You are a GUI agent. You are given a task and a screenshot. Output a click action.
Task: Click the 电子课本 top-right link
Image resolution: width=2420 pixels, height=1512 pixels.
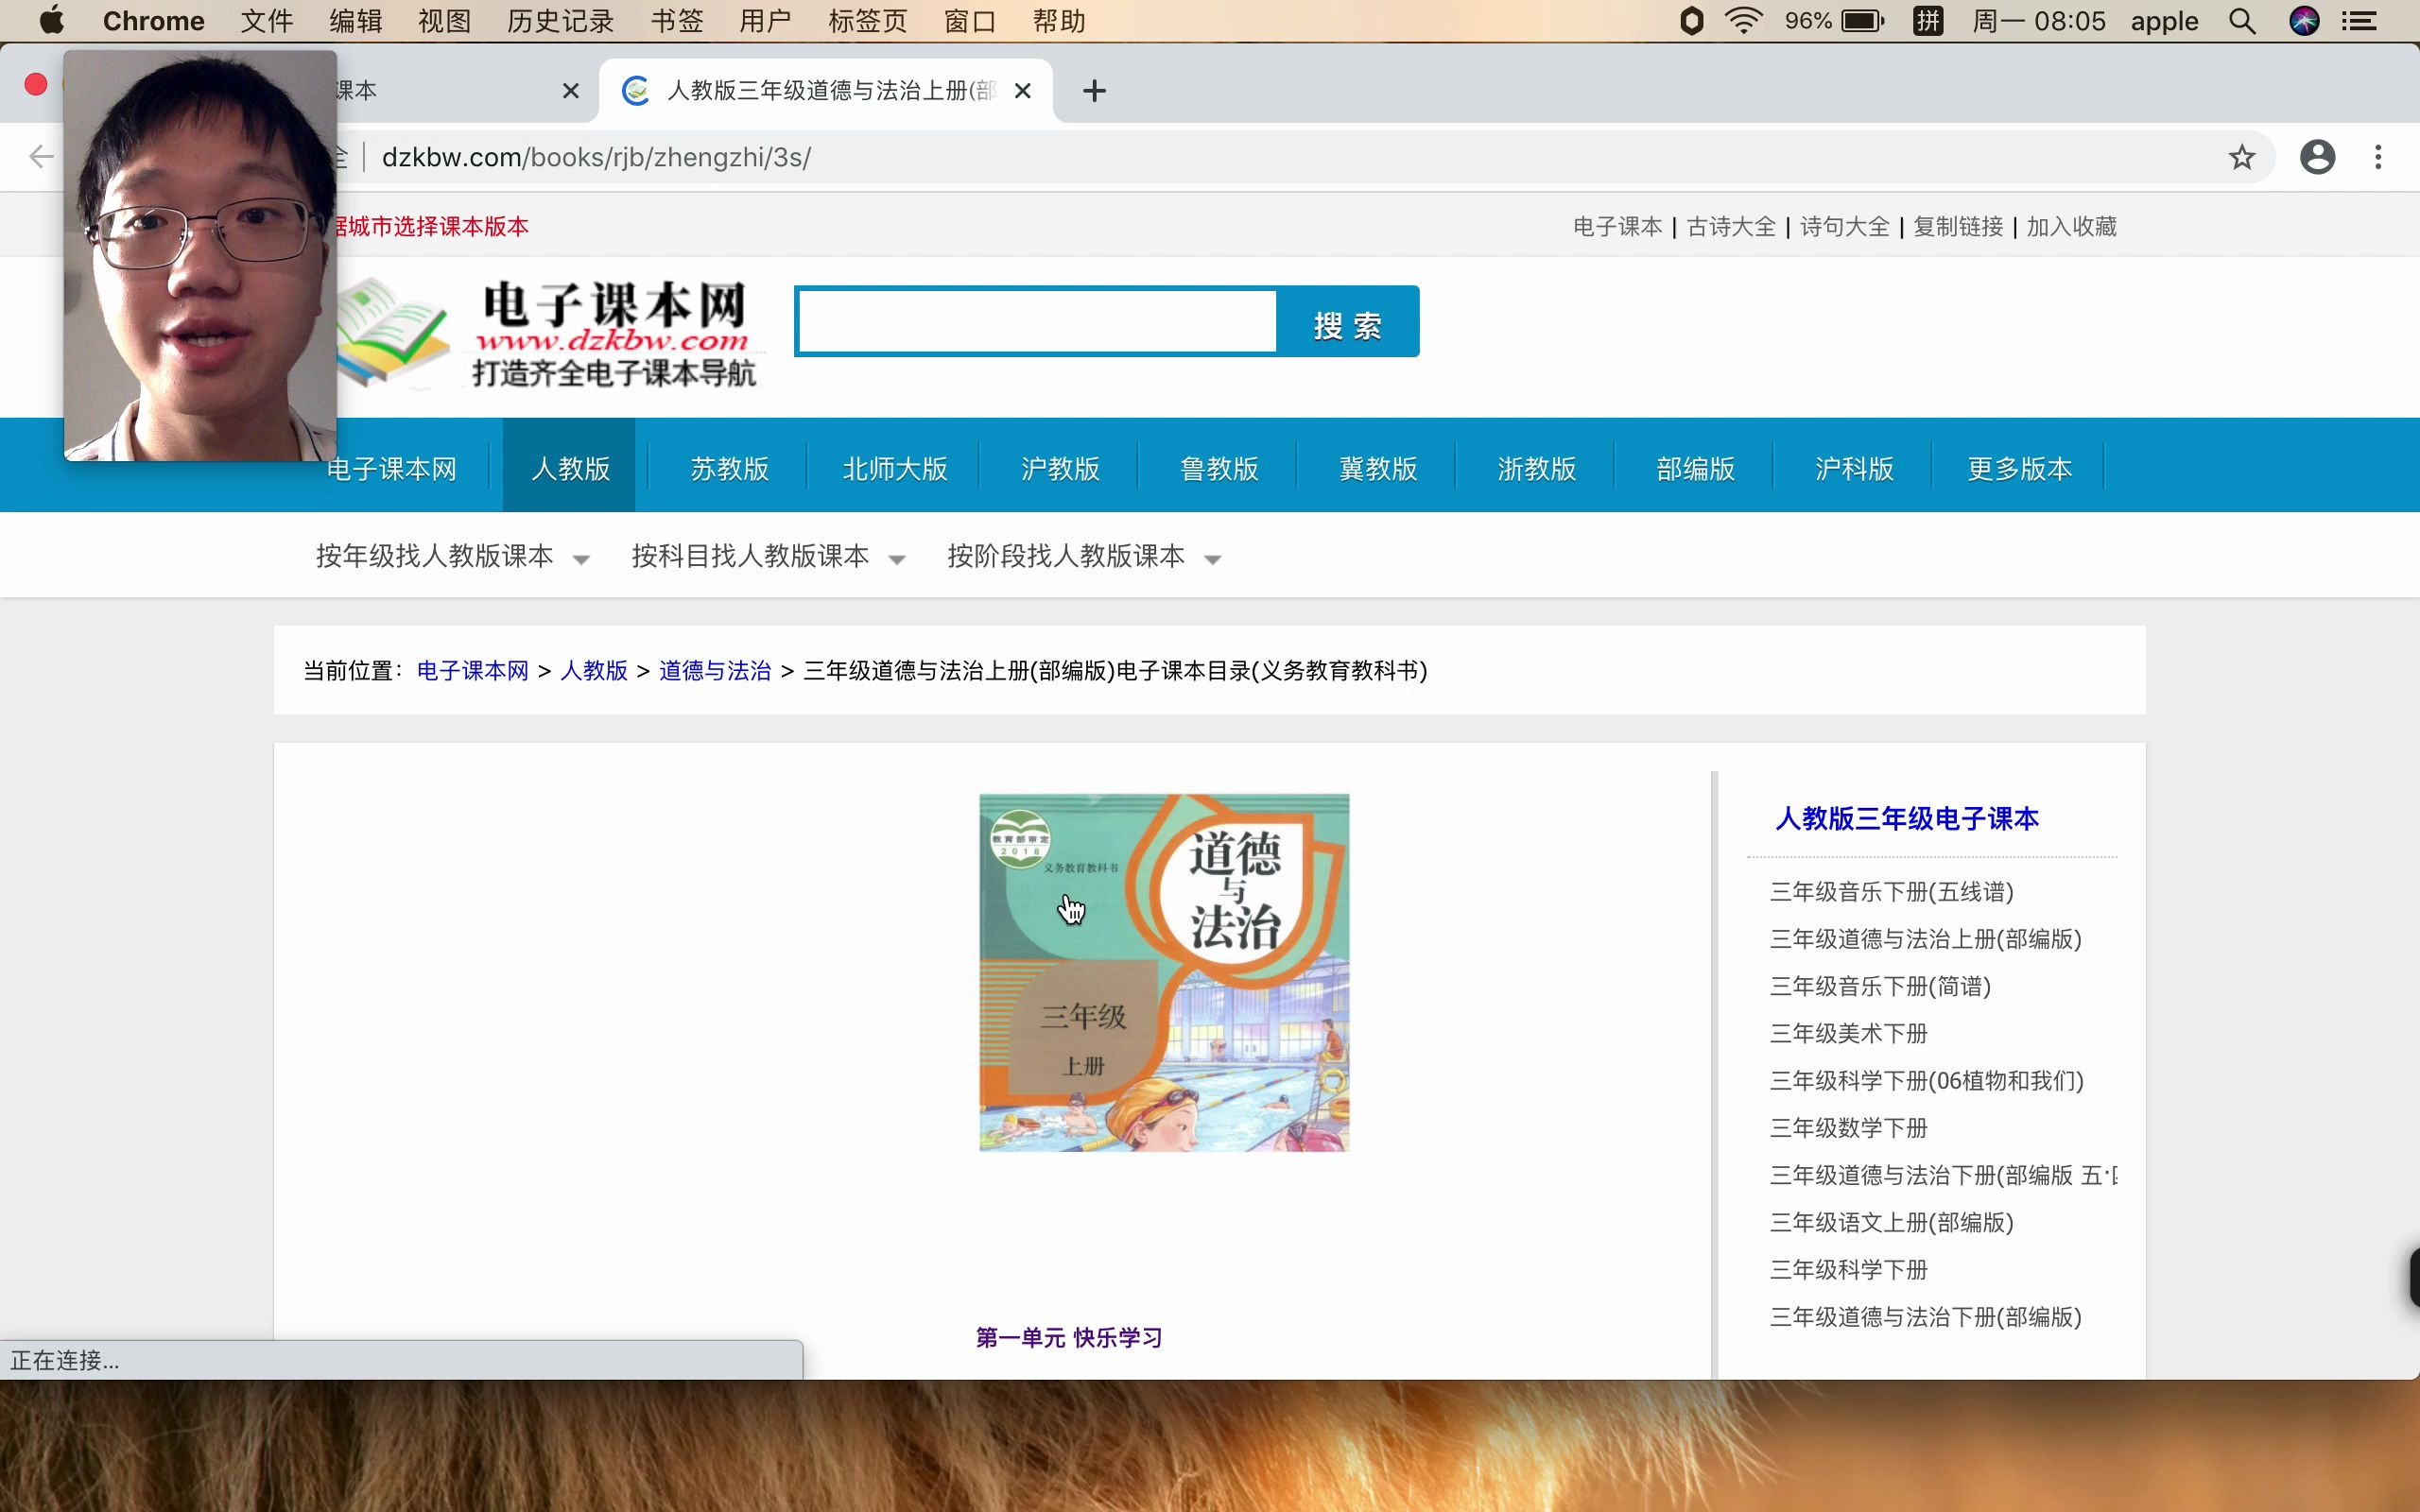click(1617, 227)
